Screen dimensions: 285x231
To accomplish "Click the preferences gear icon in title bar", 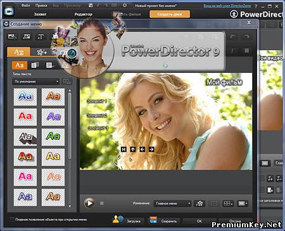I will pyautogui.click(x=125, y=5).
